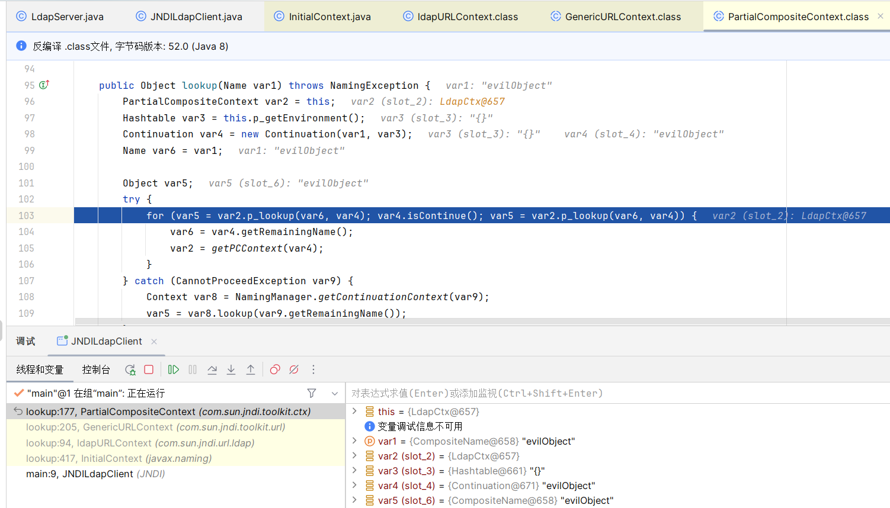Viewport: 890px width, 508px height.
Task: Open the JNDILdapClient.java editor tab
Action: (189, 17)
